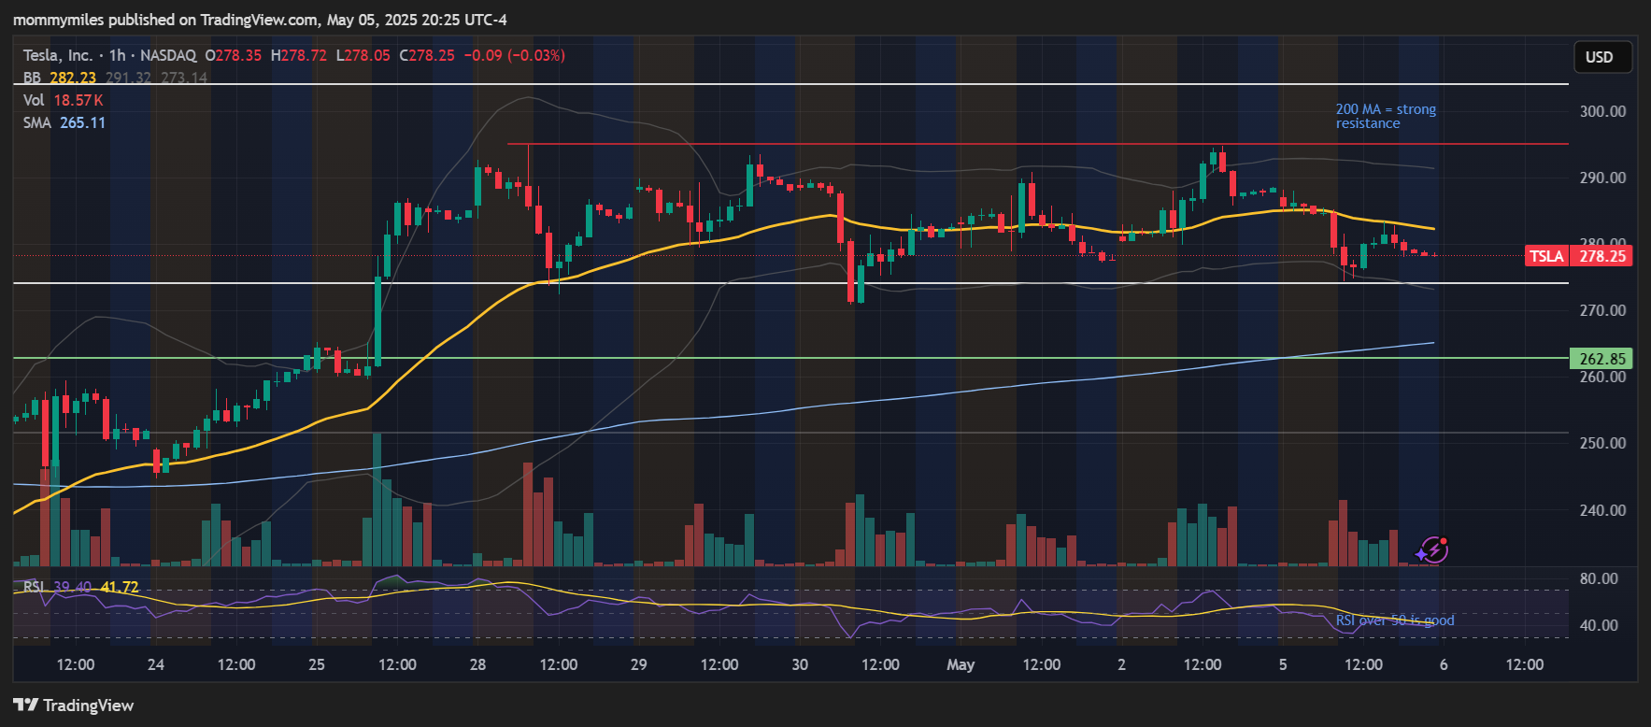The image size is (1651, 727).
Task: Click the 40.00 RSI axis label
Action: [1599, 625]
